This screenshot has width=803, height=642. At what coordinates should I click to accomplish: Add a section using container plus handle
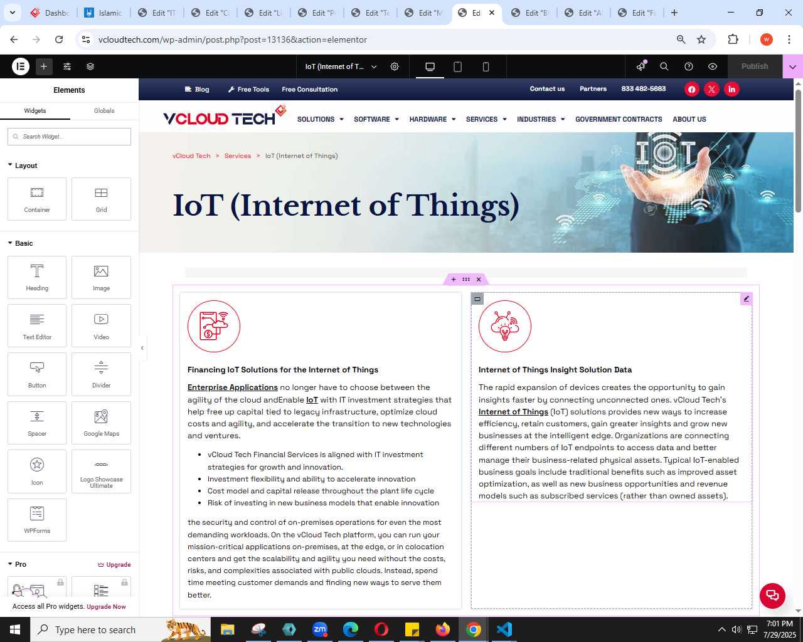click(x=454, y=280)
